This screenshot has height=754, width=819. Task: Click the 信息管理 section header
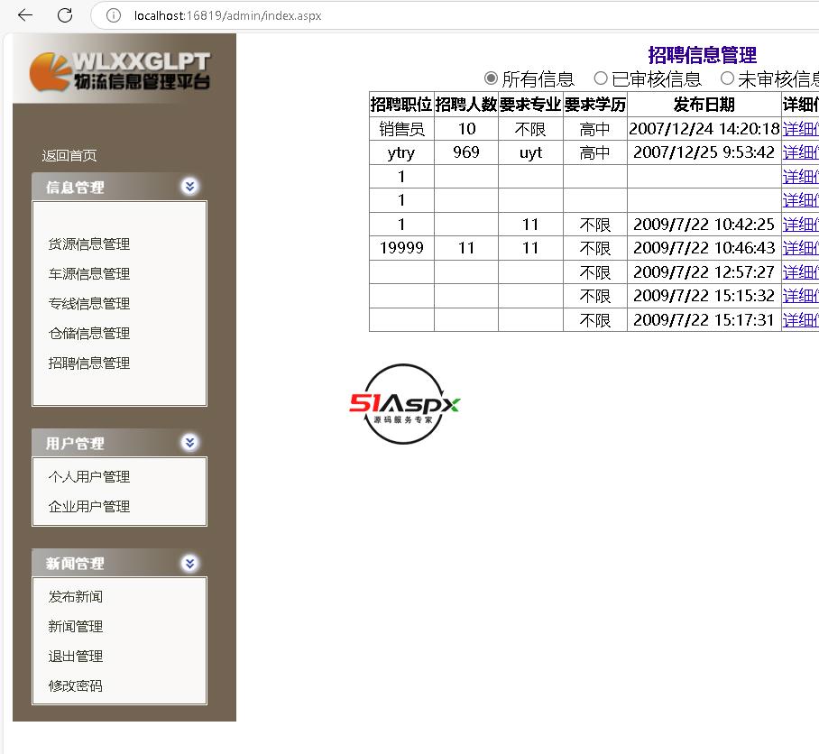[x=120, y=187]
